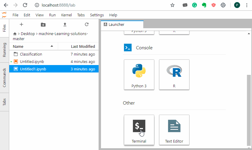
Task: Refresh the file list
Action: (87, 24)
